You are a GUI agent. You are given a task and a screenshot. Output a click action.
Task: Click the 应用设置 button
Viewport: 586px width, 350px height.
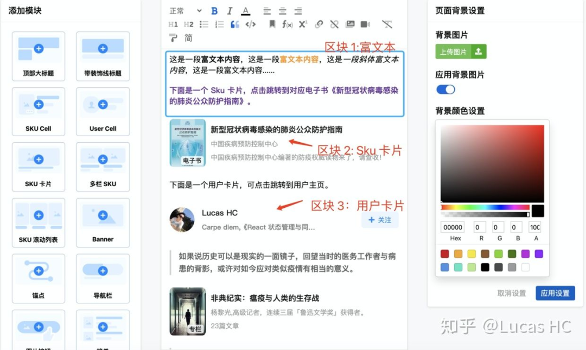555,293
